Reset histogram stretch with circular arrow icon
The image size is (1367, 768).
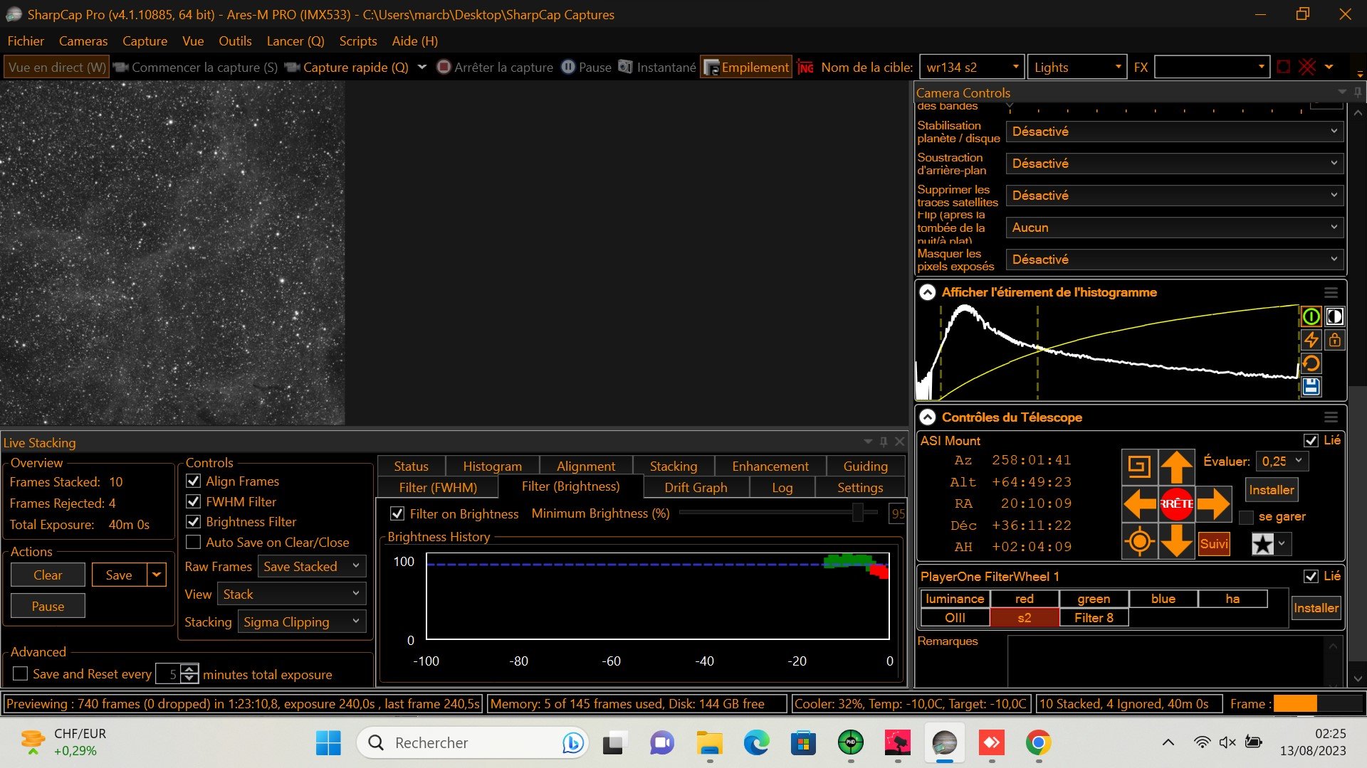[x=1311, y=363]
